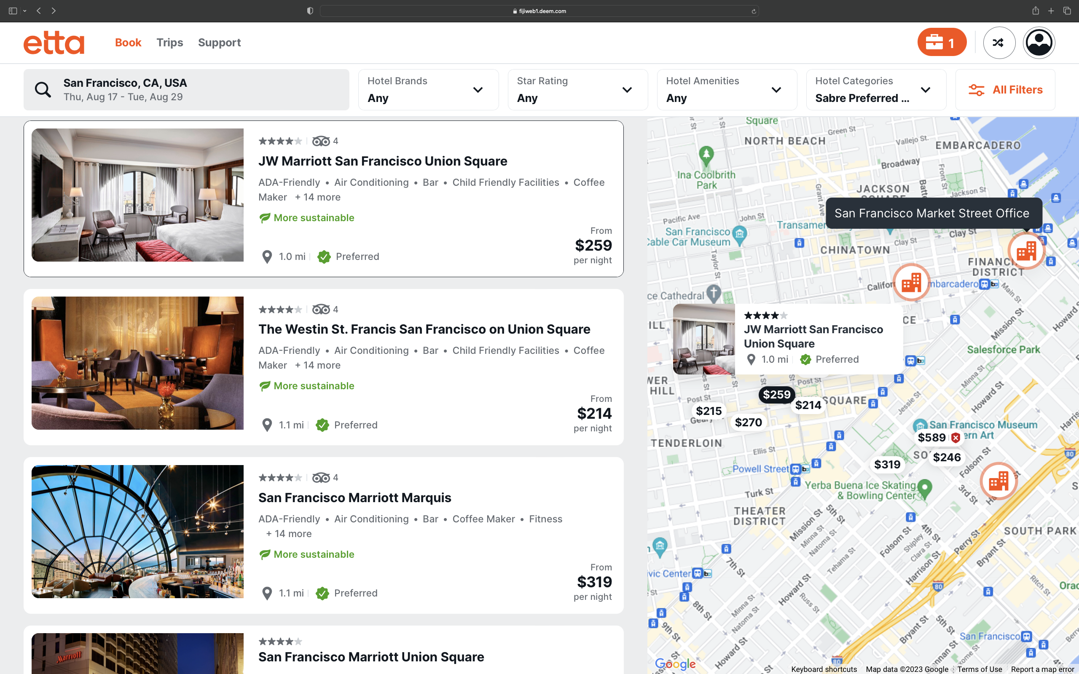Click Report a map error link
Screen dimensions: 1079x674
point(1042,669)
